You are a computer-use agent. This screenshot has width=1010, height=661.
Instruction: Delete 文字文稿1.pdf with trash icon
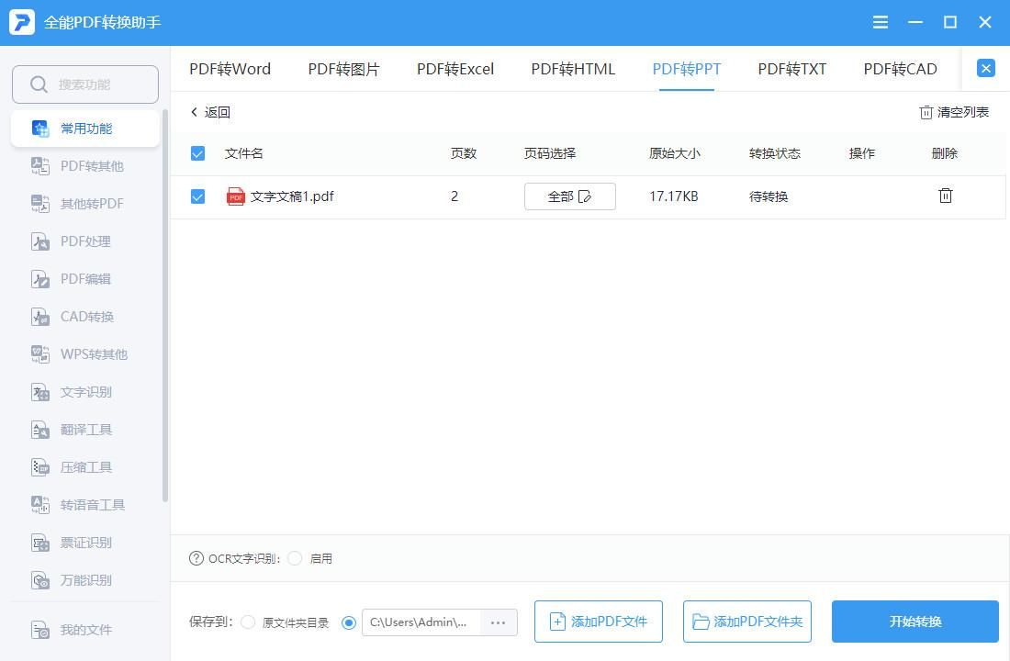pyautogui.click(x=945, y=196)
